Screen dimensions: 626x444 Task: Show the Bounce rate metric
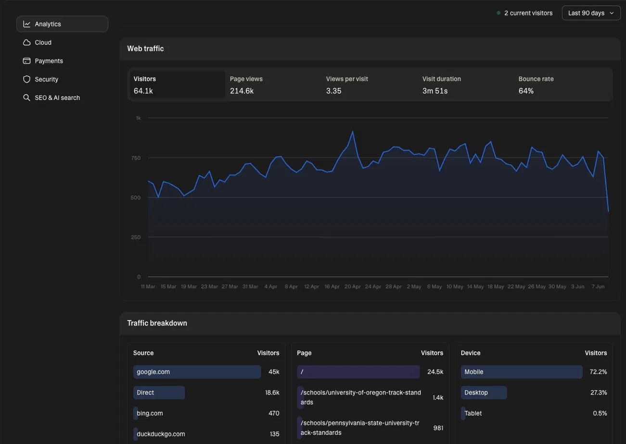(x=562, y=85)
